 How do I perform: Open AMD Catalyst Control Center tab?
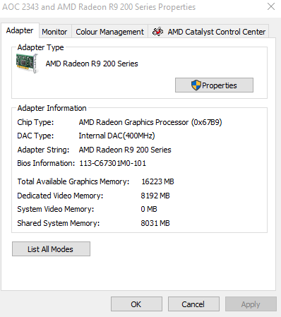click(209, 32)
